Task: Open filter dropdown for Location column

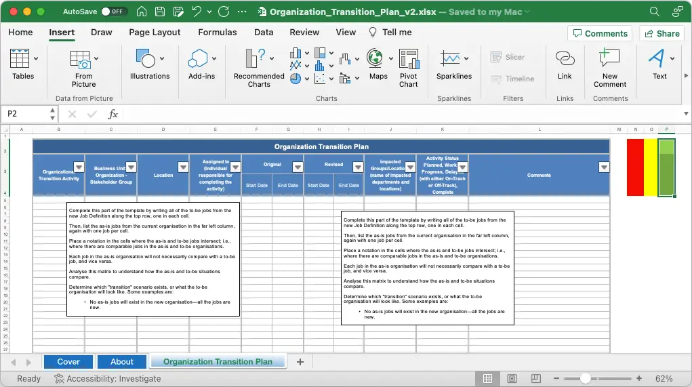Action: [183, 167]
